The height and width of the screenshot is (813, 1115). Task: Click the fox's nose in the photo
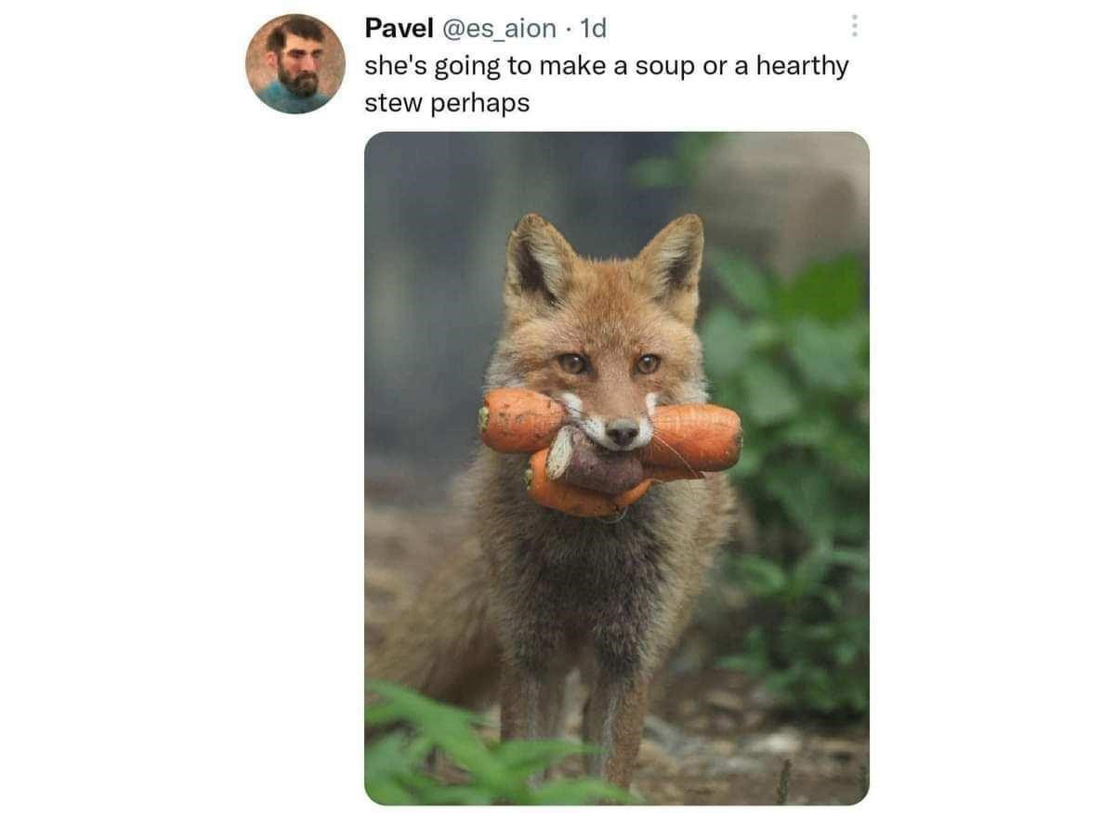point(622,431)
